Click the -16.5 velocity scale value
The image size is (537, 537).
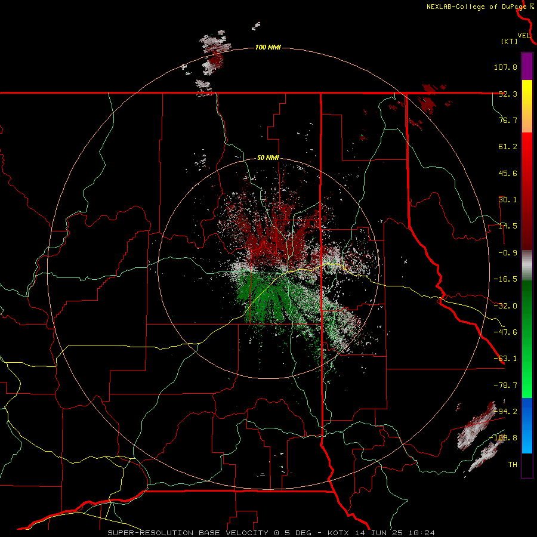point(505,279)
